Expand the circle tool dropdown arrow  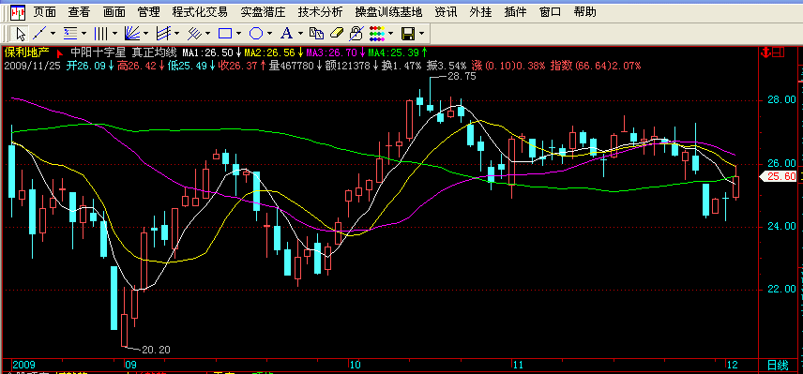[270, 35]
